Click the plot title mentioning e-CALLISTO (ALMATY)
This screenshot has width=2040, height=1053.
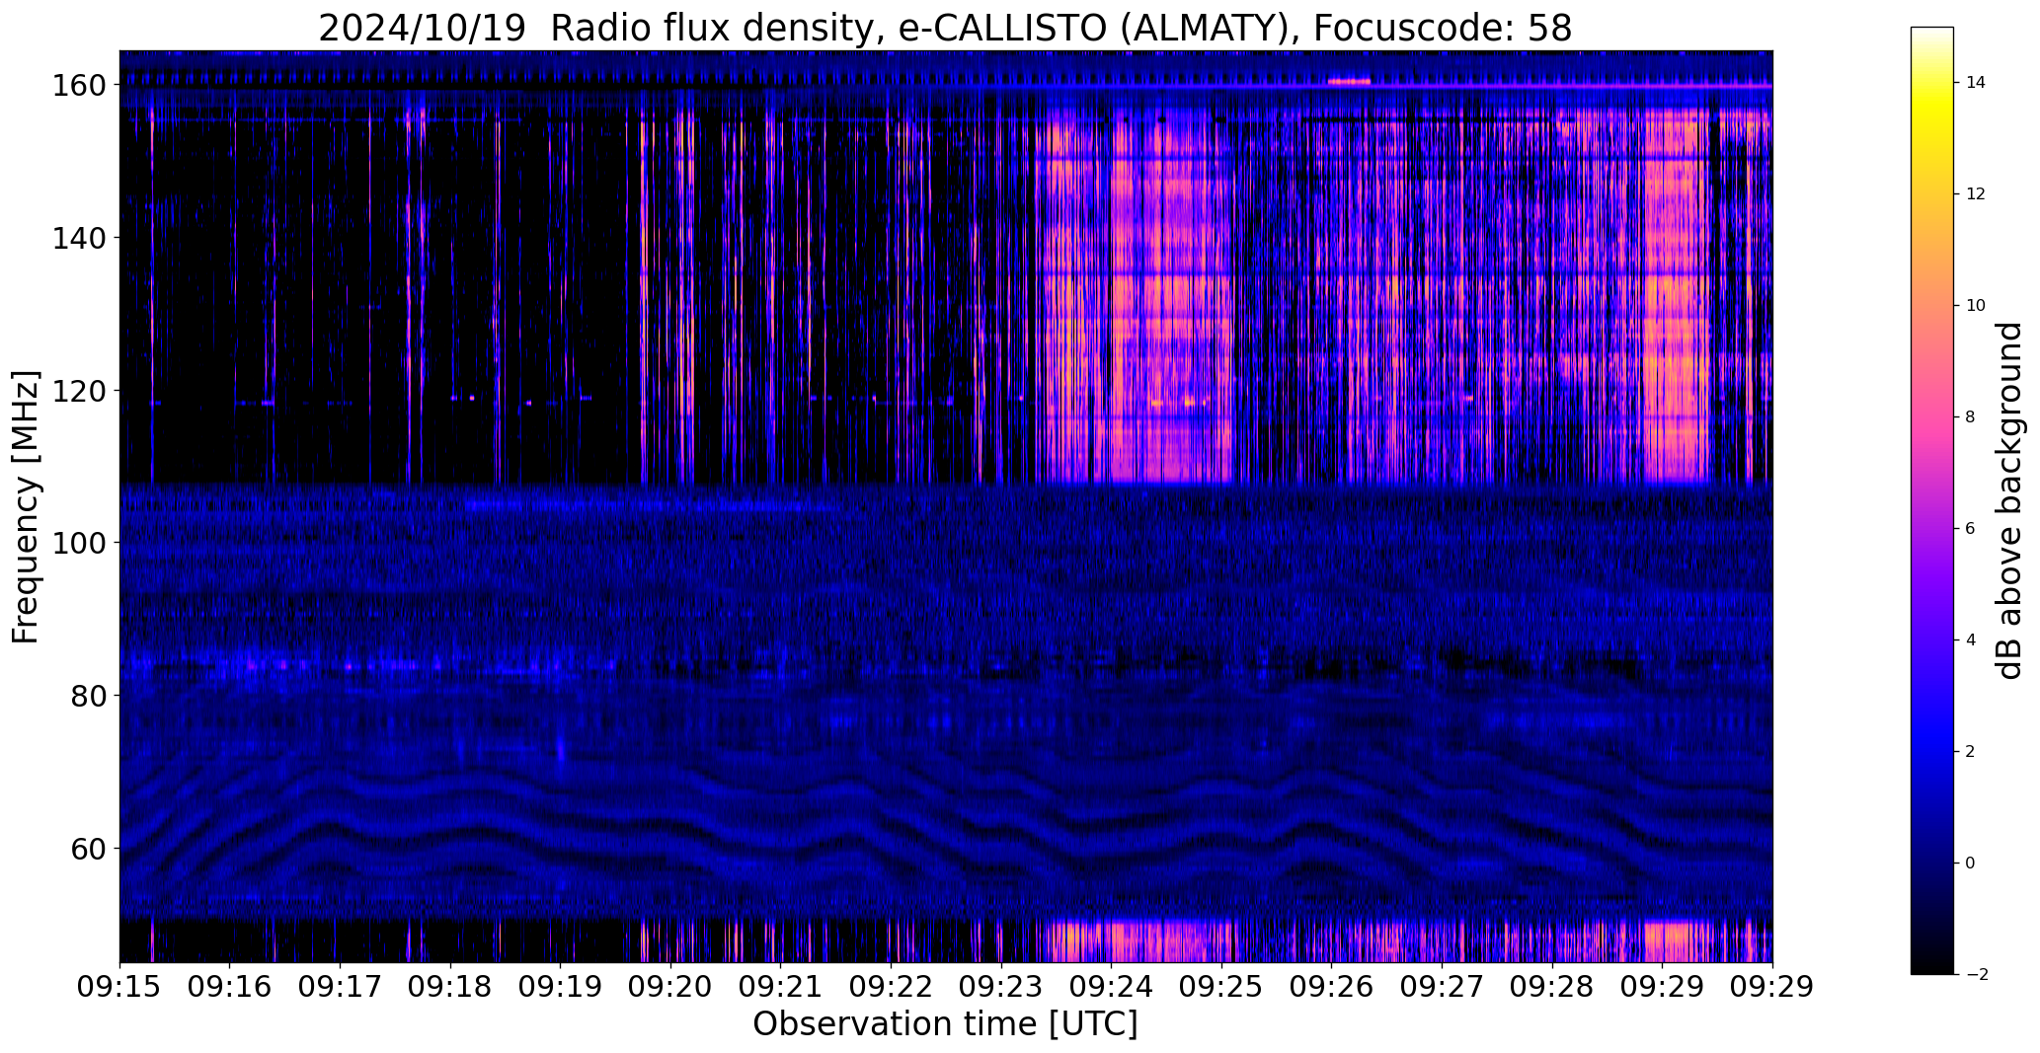(945, 28)
